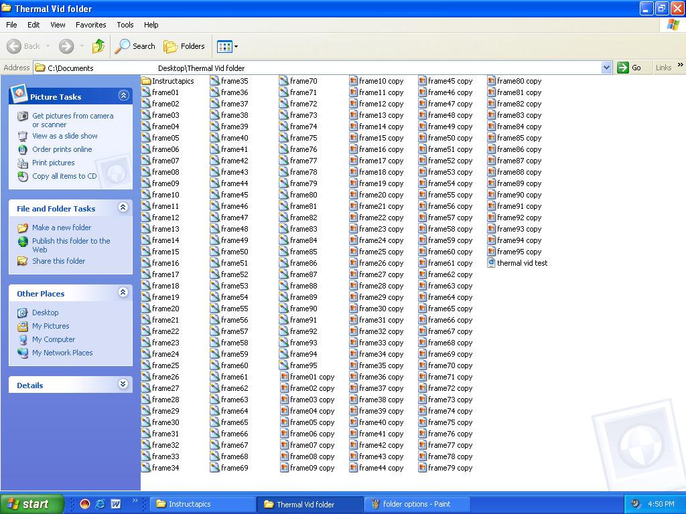
Task: Open My Pictures in Other Places
Action: (50, 326)
